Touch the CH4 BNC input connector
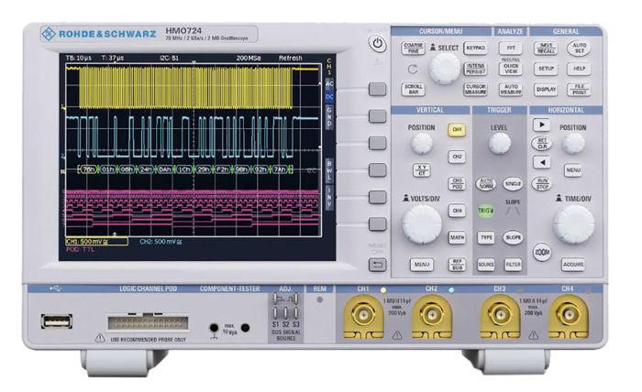 pyautogui.click(x=568, y=315)
